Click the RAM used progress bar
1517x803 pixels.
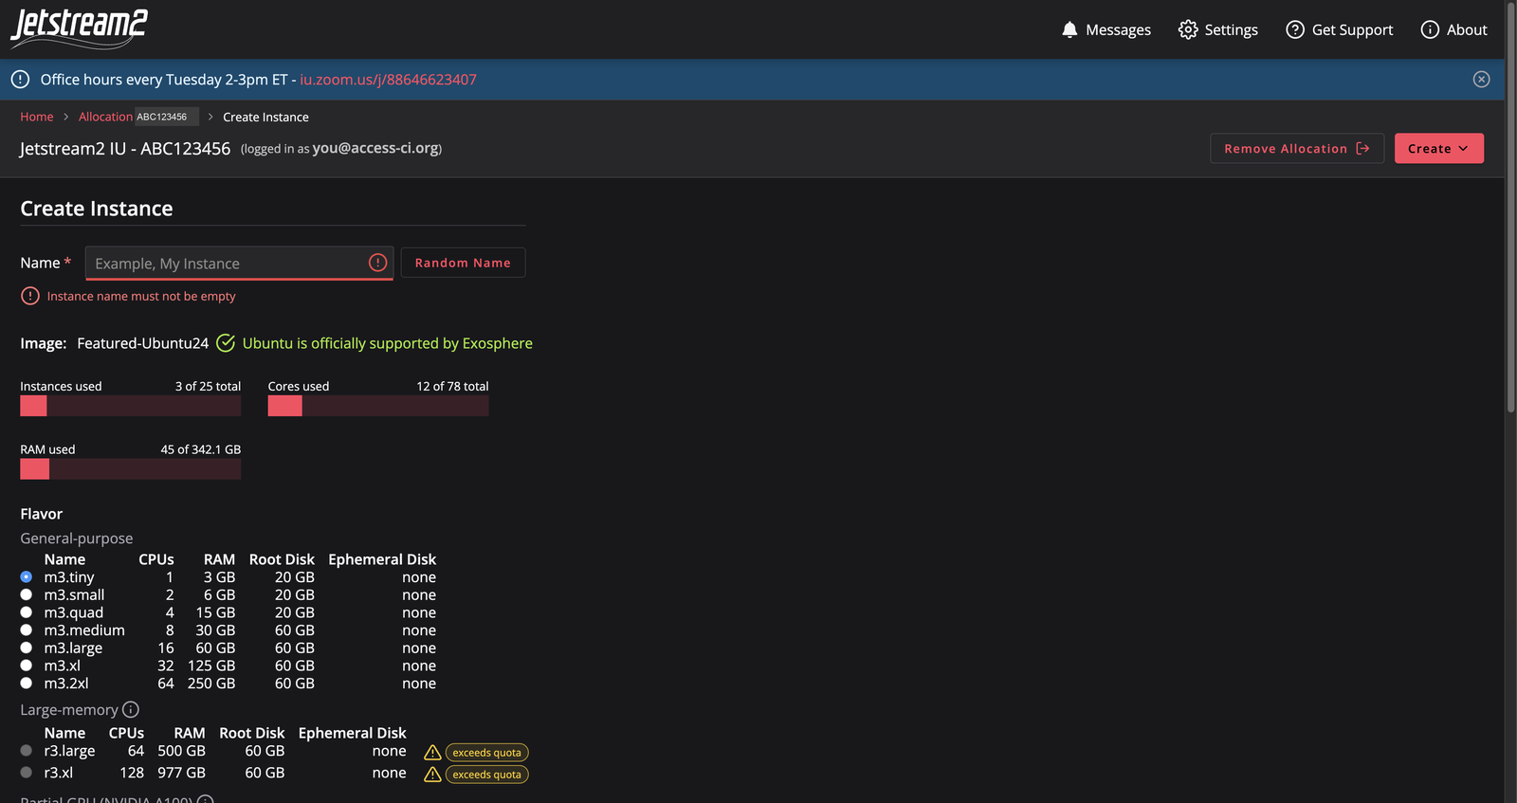[130, 468]
